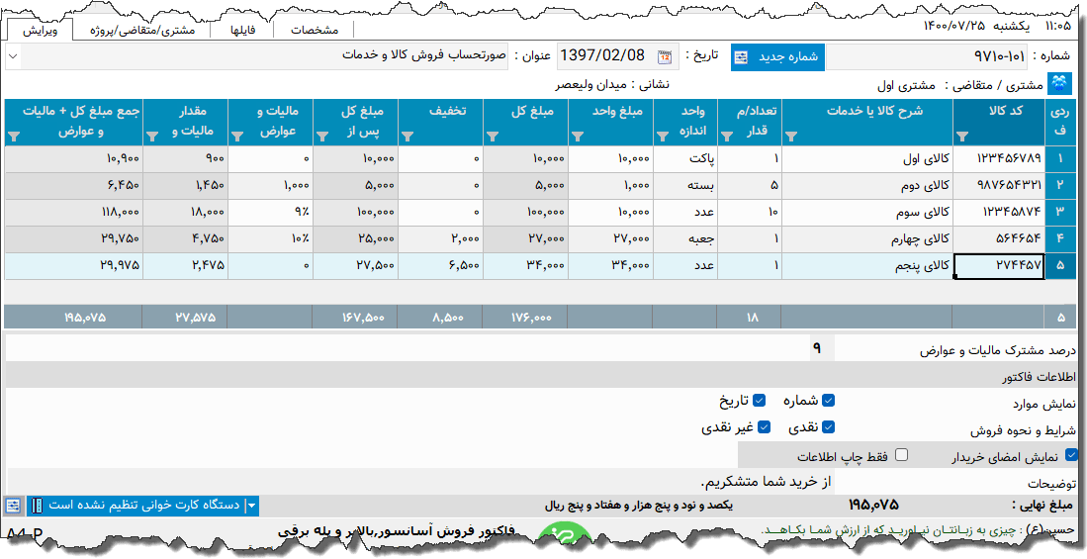The image size is (1087, 559).
Task: Open the card reader device dropdown arrow
Action: (x=251, y=506)
